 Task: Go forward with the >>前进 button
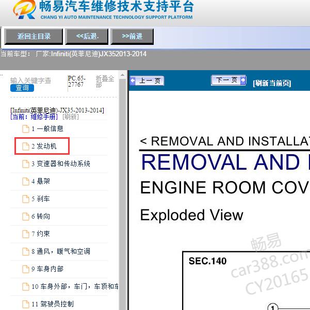(x=132, y=37)
